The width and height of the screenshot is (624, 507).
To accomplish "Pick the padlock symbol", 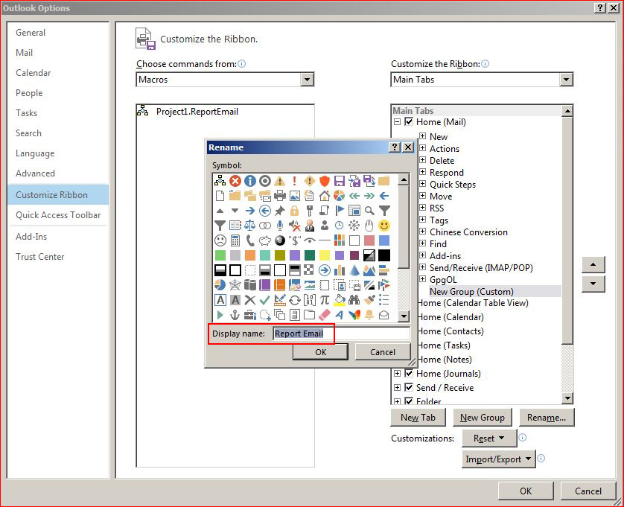I will coord(295,211).
